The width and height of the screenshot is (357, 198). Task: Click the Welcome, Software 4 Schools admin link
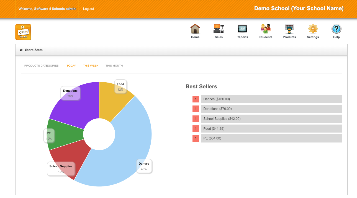(47, 9)
